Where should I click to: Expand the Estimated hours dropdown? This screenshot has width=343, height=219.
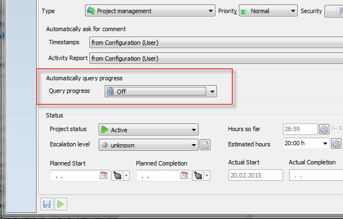tap(324, 144)
